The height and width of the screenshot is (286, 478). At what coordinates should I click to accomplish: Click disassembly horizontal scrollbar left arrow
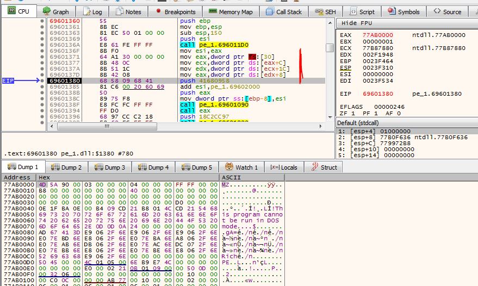[52, 126]
